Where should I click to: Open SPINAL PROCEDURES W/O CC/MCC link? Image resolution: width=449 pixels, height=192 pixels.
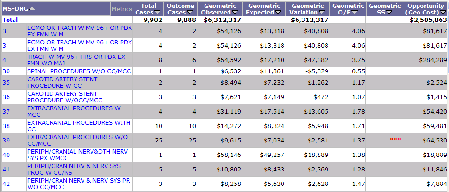[79, 71]
